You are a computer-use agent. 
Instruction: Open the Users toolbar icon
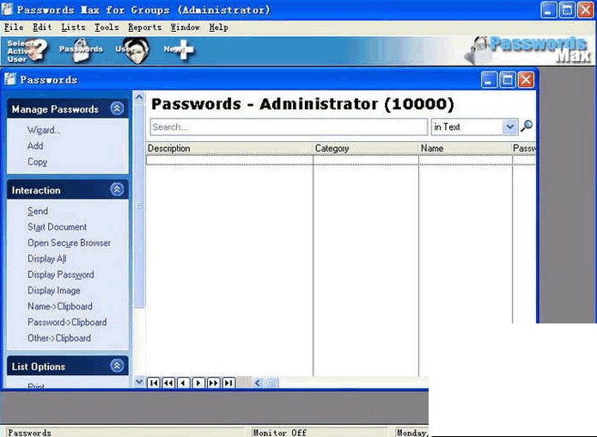[x=132, y=50]
